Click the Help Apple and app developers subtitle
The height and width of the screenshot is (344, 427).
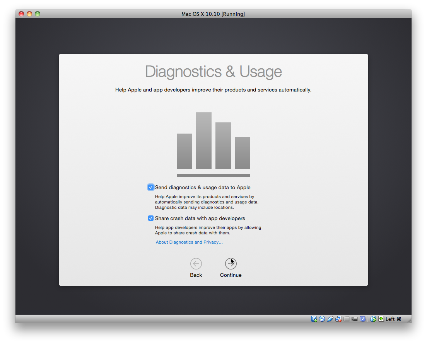click(213, 90)
